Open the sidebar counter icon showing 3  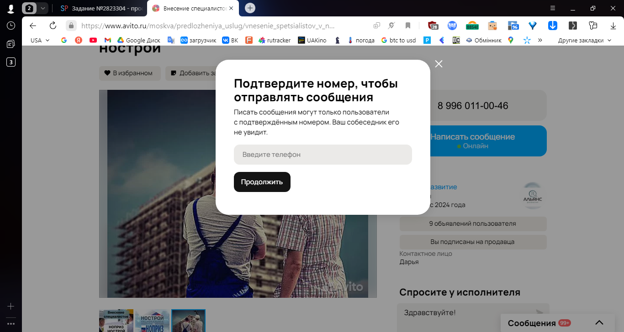11,62
